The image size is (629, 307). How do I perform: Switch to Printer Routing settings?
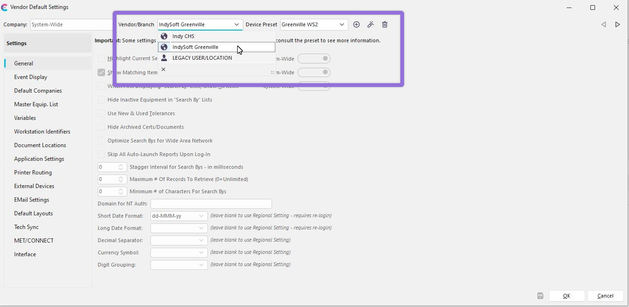click(33, 173)
